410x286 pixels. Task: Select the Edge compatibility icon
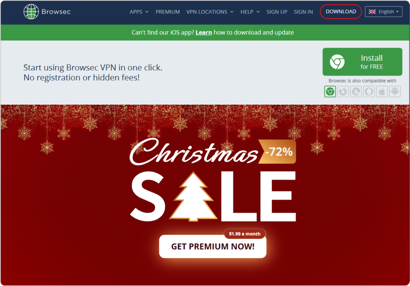coord(356,92)
